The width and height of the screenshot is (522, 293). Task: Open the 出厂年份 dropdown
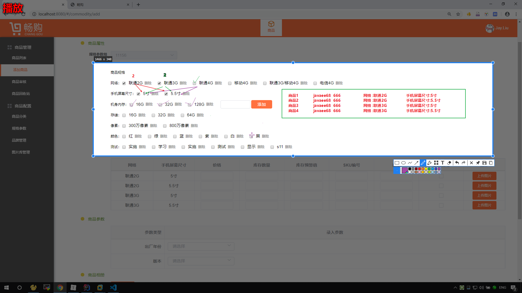(x=201, y=246)
